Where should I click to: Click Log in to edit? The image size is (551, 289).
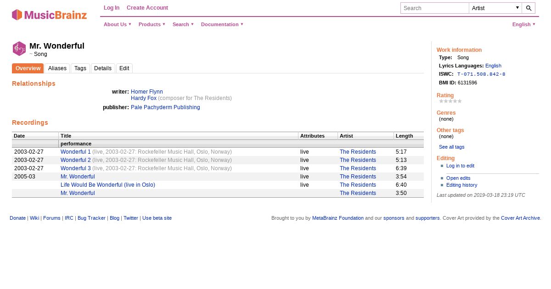tap(460, 166)
